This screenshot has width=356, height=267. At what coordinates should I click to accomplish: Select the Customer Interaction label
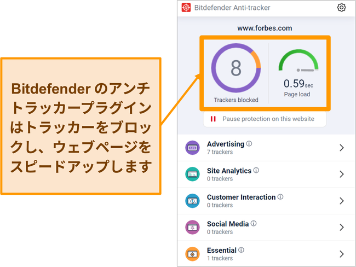tap(241, 197)
